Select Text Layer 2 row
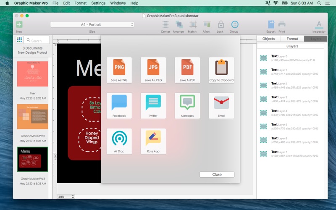 pyautogui.click(x=291, y=86)
